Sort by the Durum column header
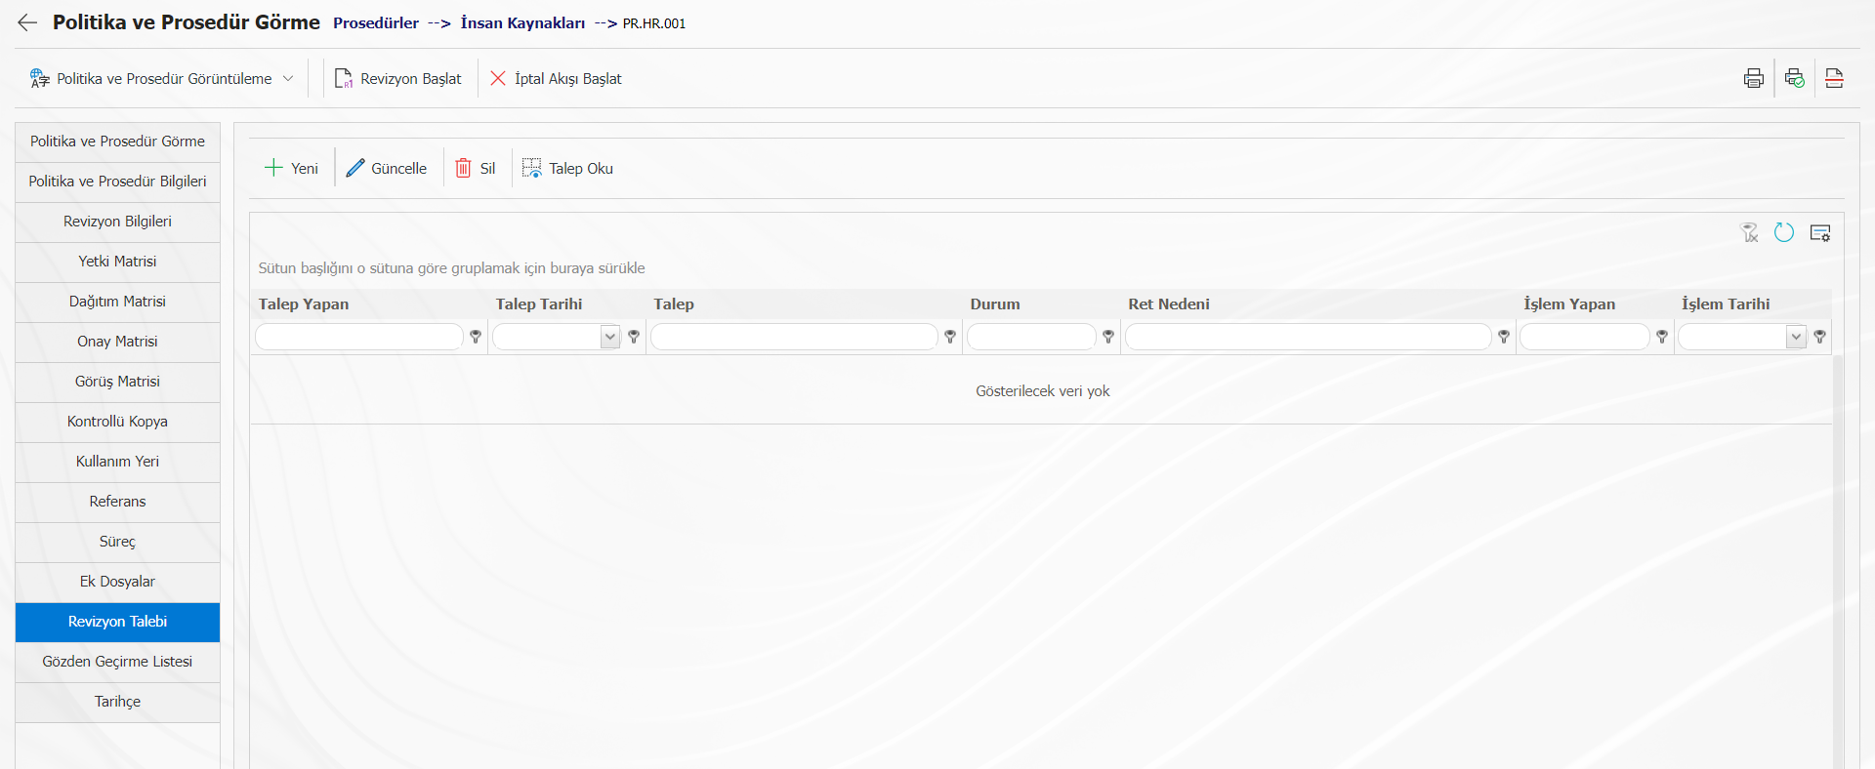Image resolution: width=1875 pixels, height=769 pixels. point(995,304)
